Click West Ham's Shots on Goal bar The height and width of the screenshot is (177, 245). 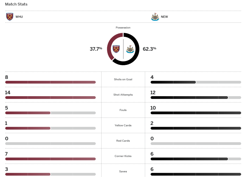tap(50, 82)
